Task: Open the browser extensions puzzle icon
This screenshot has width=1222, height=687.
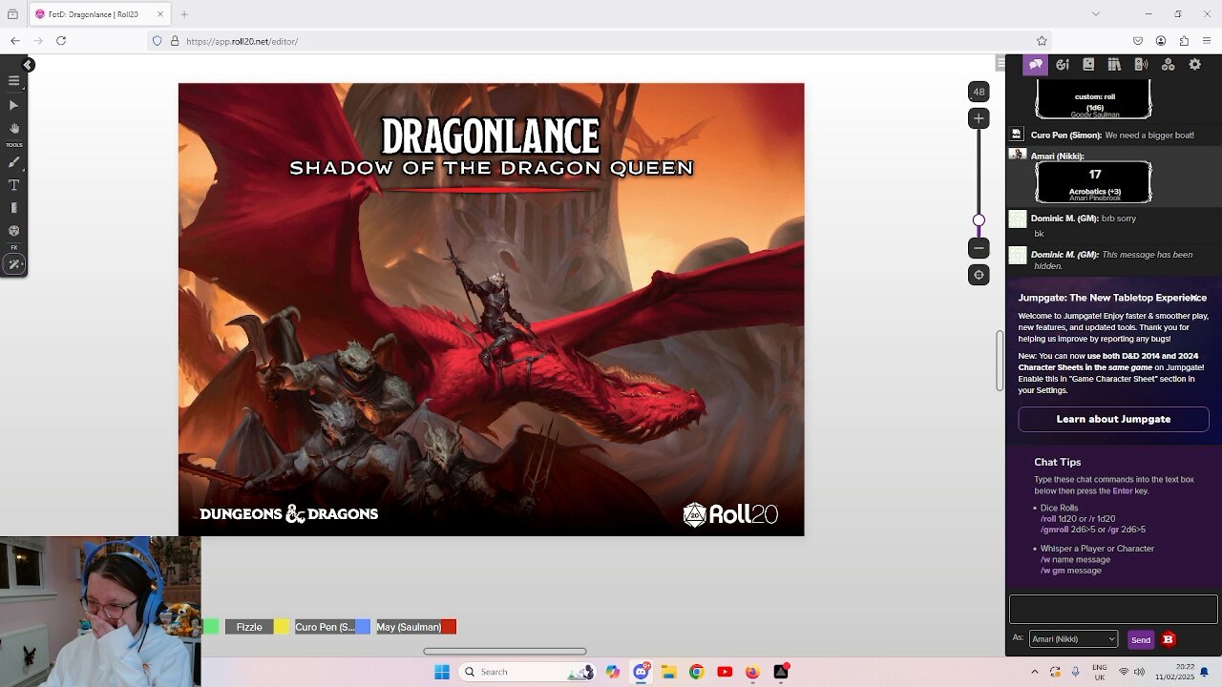Action: tap(1184, 41)
